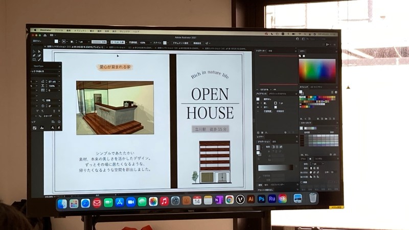Viewport: 409px width, 230px height.
Task: Select the diagonal brush/line tool
Action: 39,59
